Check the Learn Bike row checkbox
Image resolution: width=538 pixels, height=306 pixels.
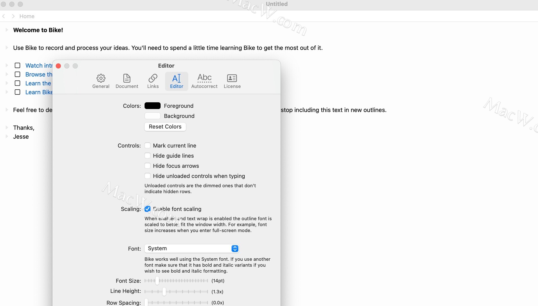coord(17,92)
